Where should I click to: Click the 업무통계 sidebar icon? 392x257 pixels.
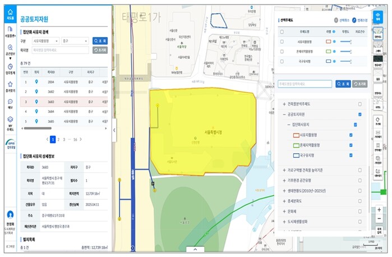click(x=10, y=68)
